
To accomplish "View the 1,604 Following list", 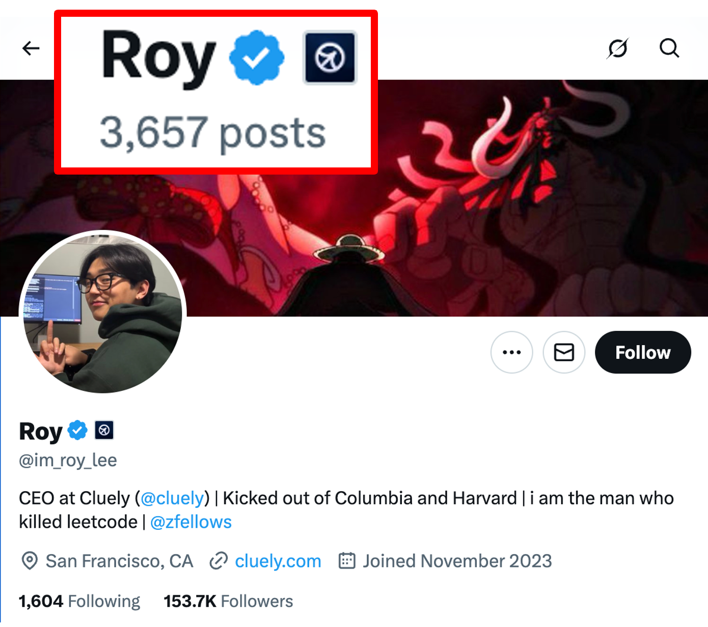I will coord(79,601).
